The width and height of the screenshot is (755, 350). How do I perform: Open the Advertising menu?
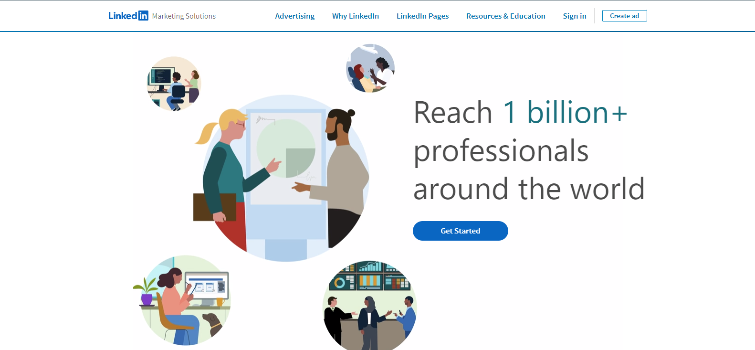pos(294,16)
